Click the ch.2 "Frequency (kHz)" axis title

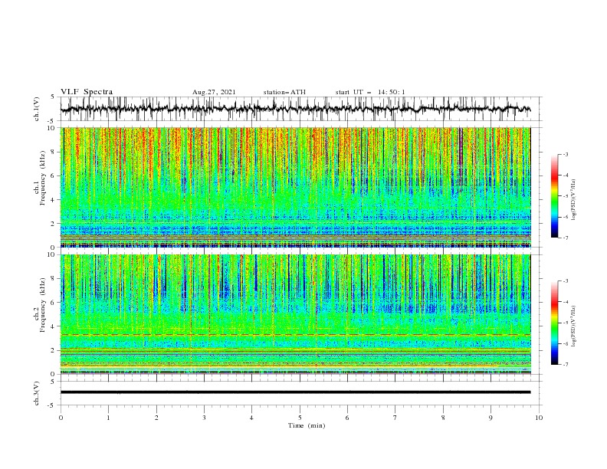click(x=43, y=305)
